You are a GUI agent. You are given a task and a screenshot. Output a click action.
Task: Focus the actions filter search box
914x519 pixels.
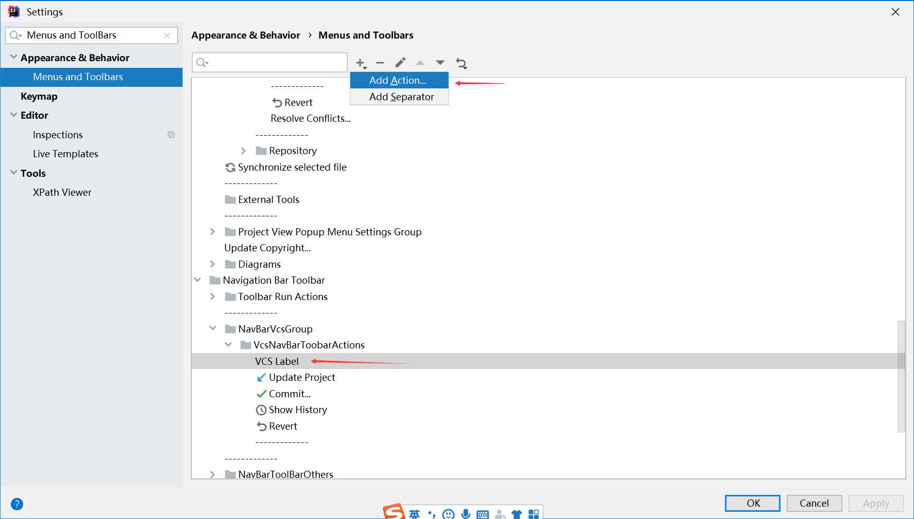click(x=270, y=63)
